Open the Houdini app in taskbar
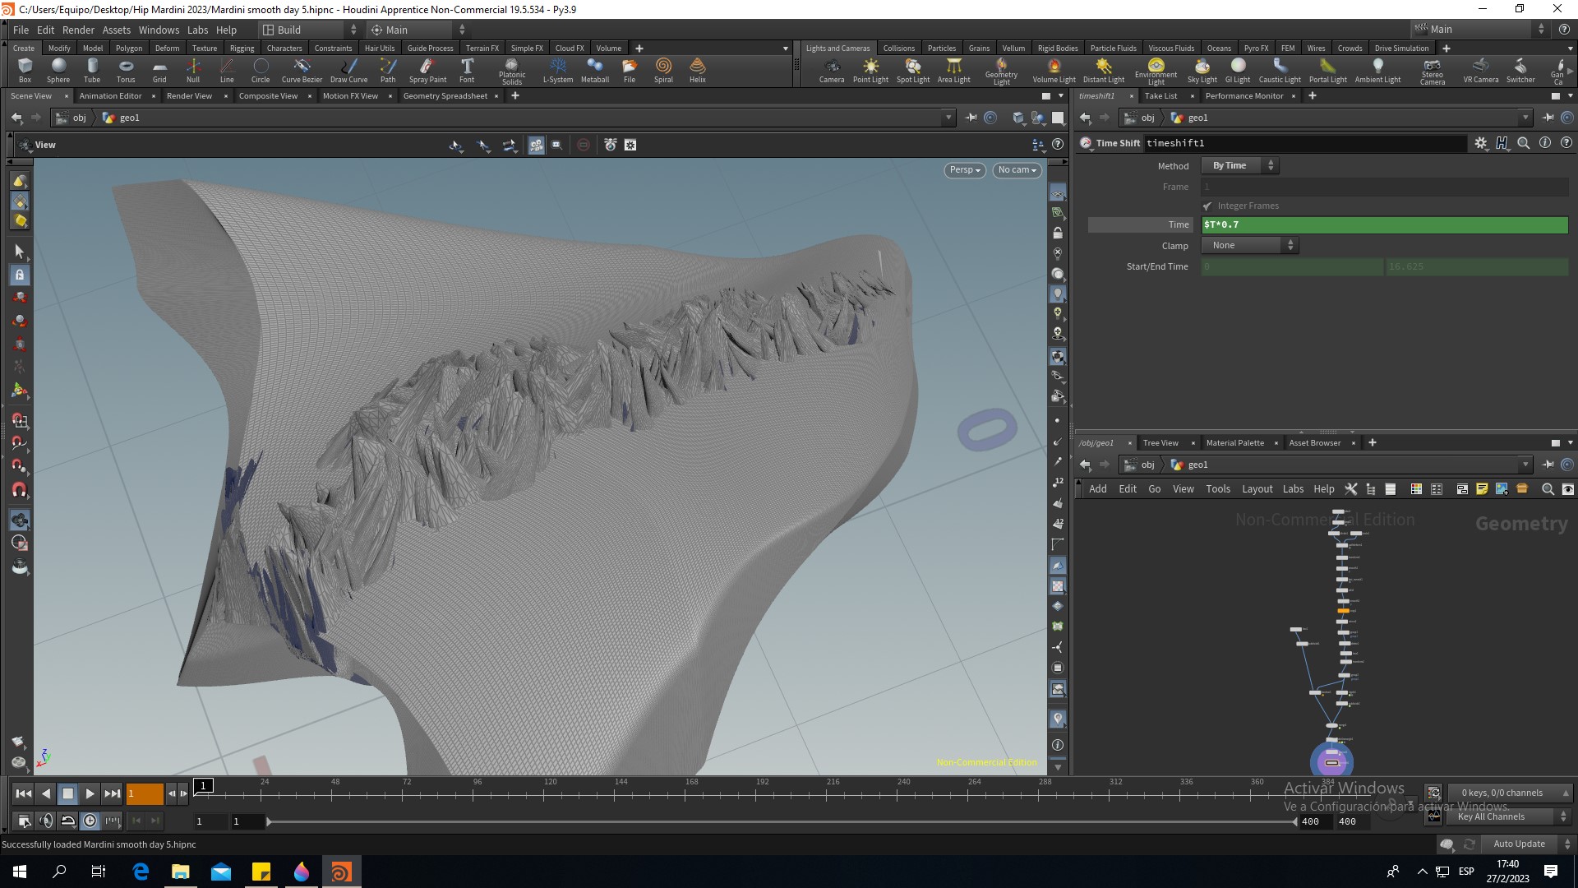 coord(341,872)
